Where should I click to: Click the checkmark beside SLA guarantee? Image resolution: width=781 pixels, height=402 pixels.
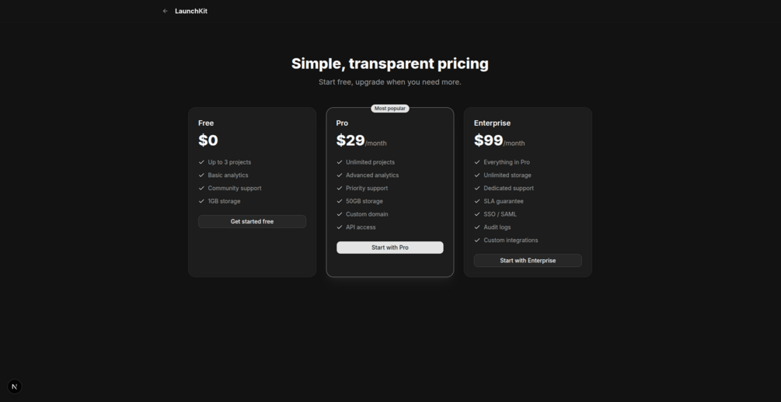click(x=477, y=201)
